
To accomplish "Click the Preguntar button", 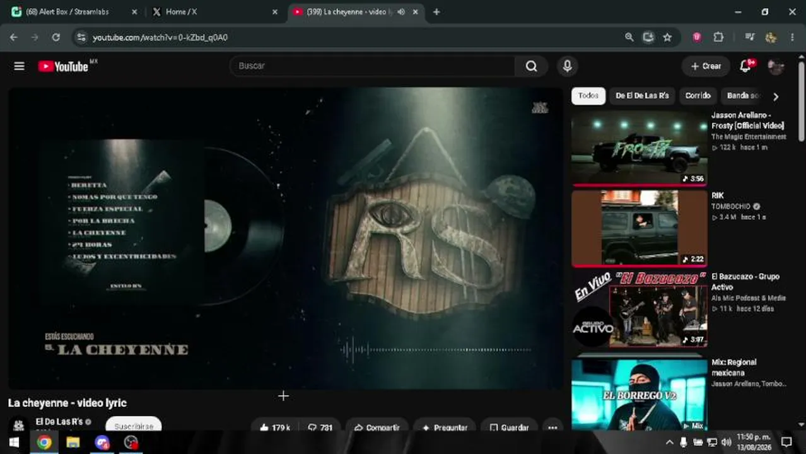I will pyautogui.click(x=445, y=428).
